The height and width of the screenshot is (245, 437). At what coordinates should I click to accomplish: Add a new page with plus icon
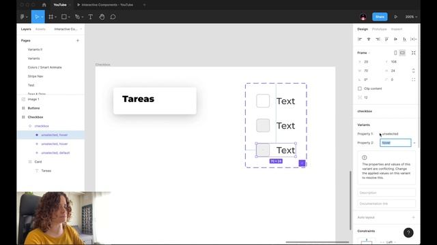pos(78,41)
